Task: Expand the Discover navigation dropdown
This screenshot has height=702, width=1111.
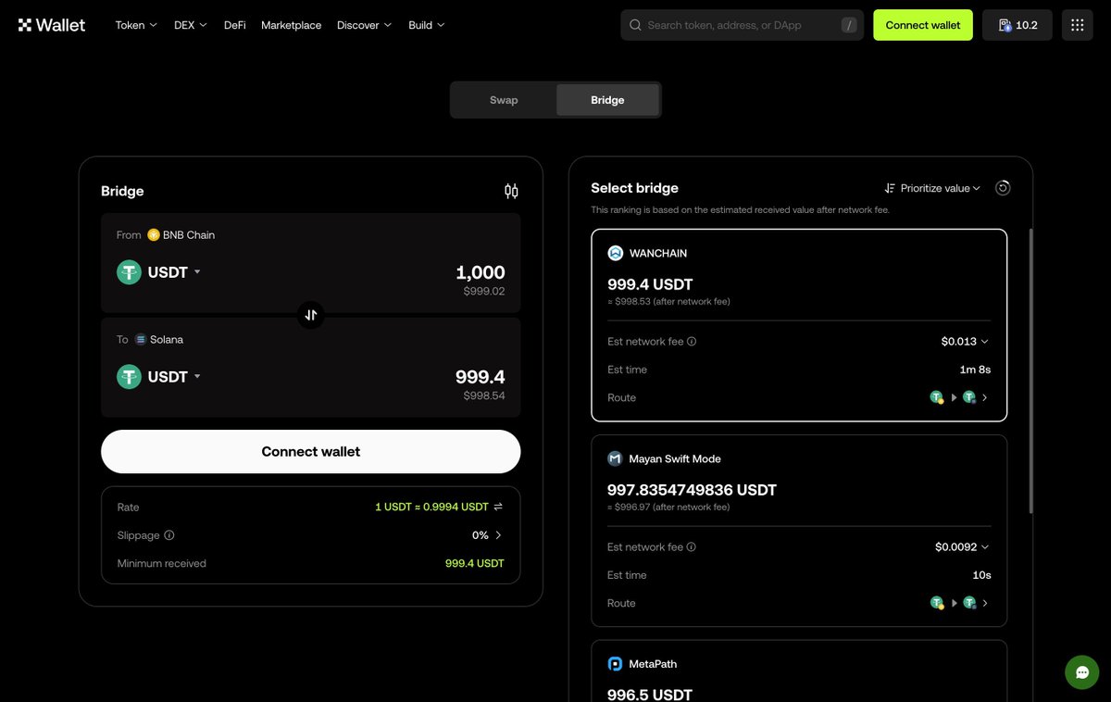Action: tap(363, 25)
